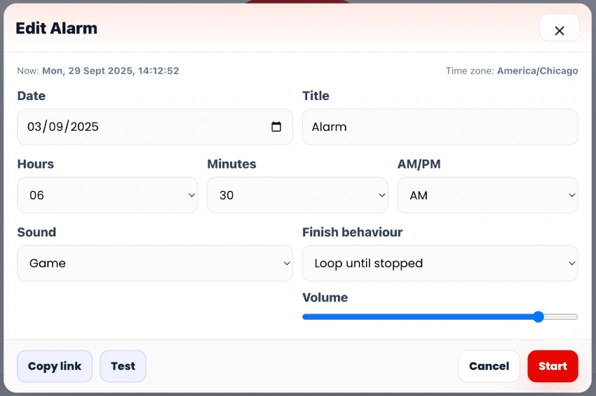
Task: Test the alarm sound
Action: (x=123, y=366)
